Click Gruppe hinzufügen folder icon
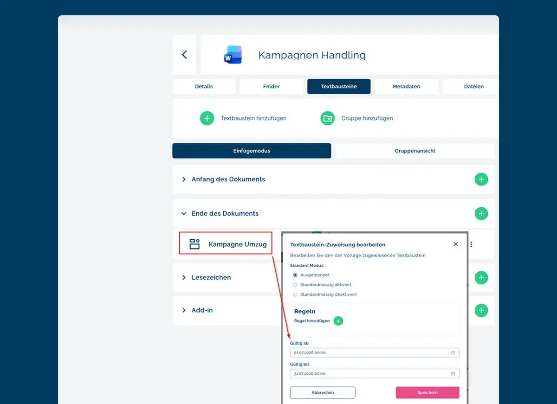 click(328, 118)
